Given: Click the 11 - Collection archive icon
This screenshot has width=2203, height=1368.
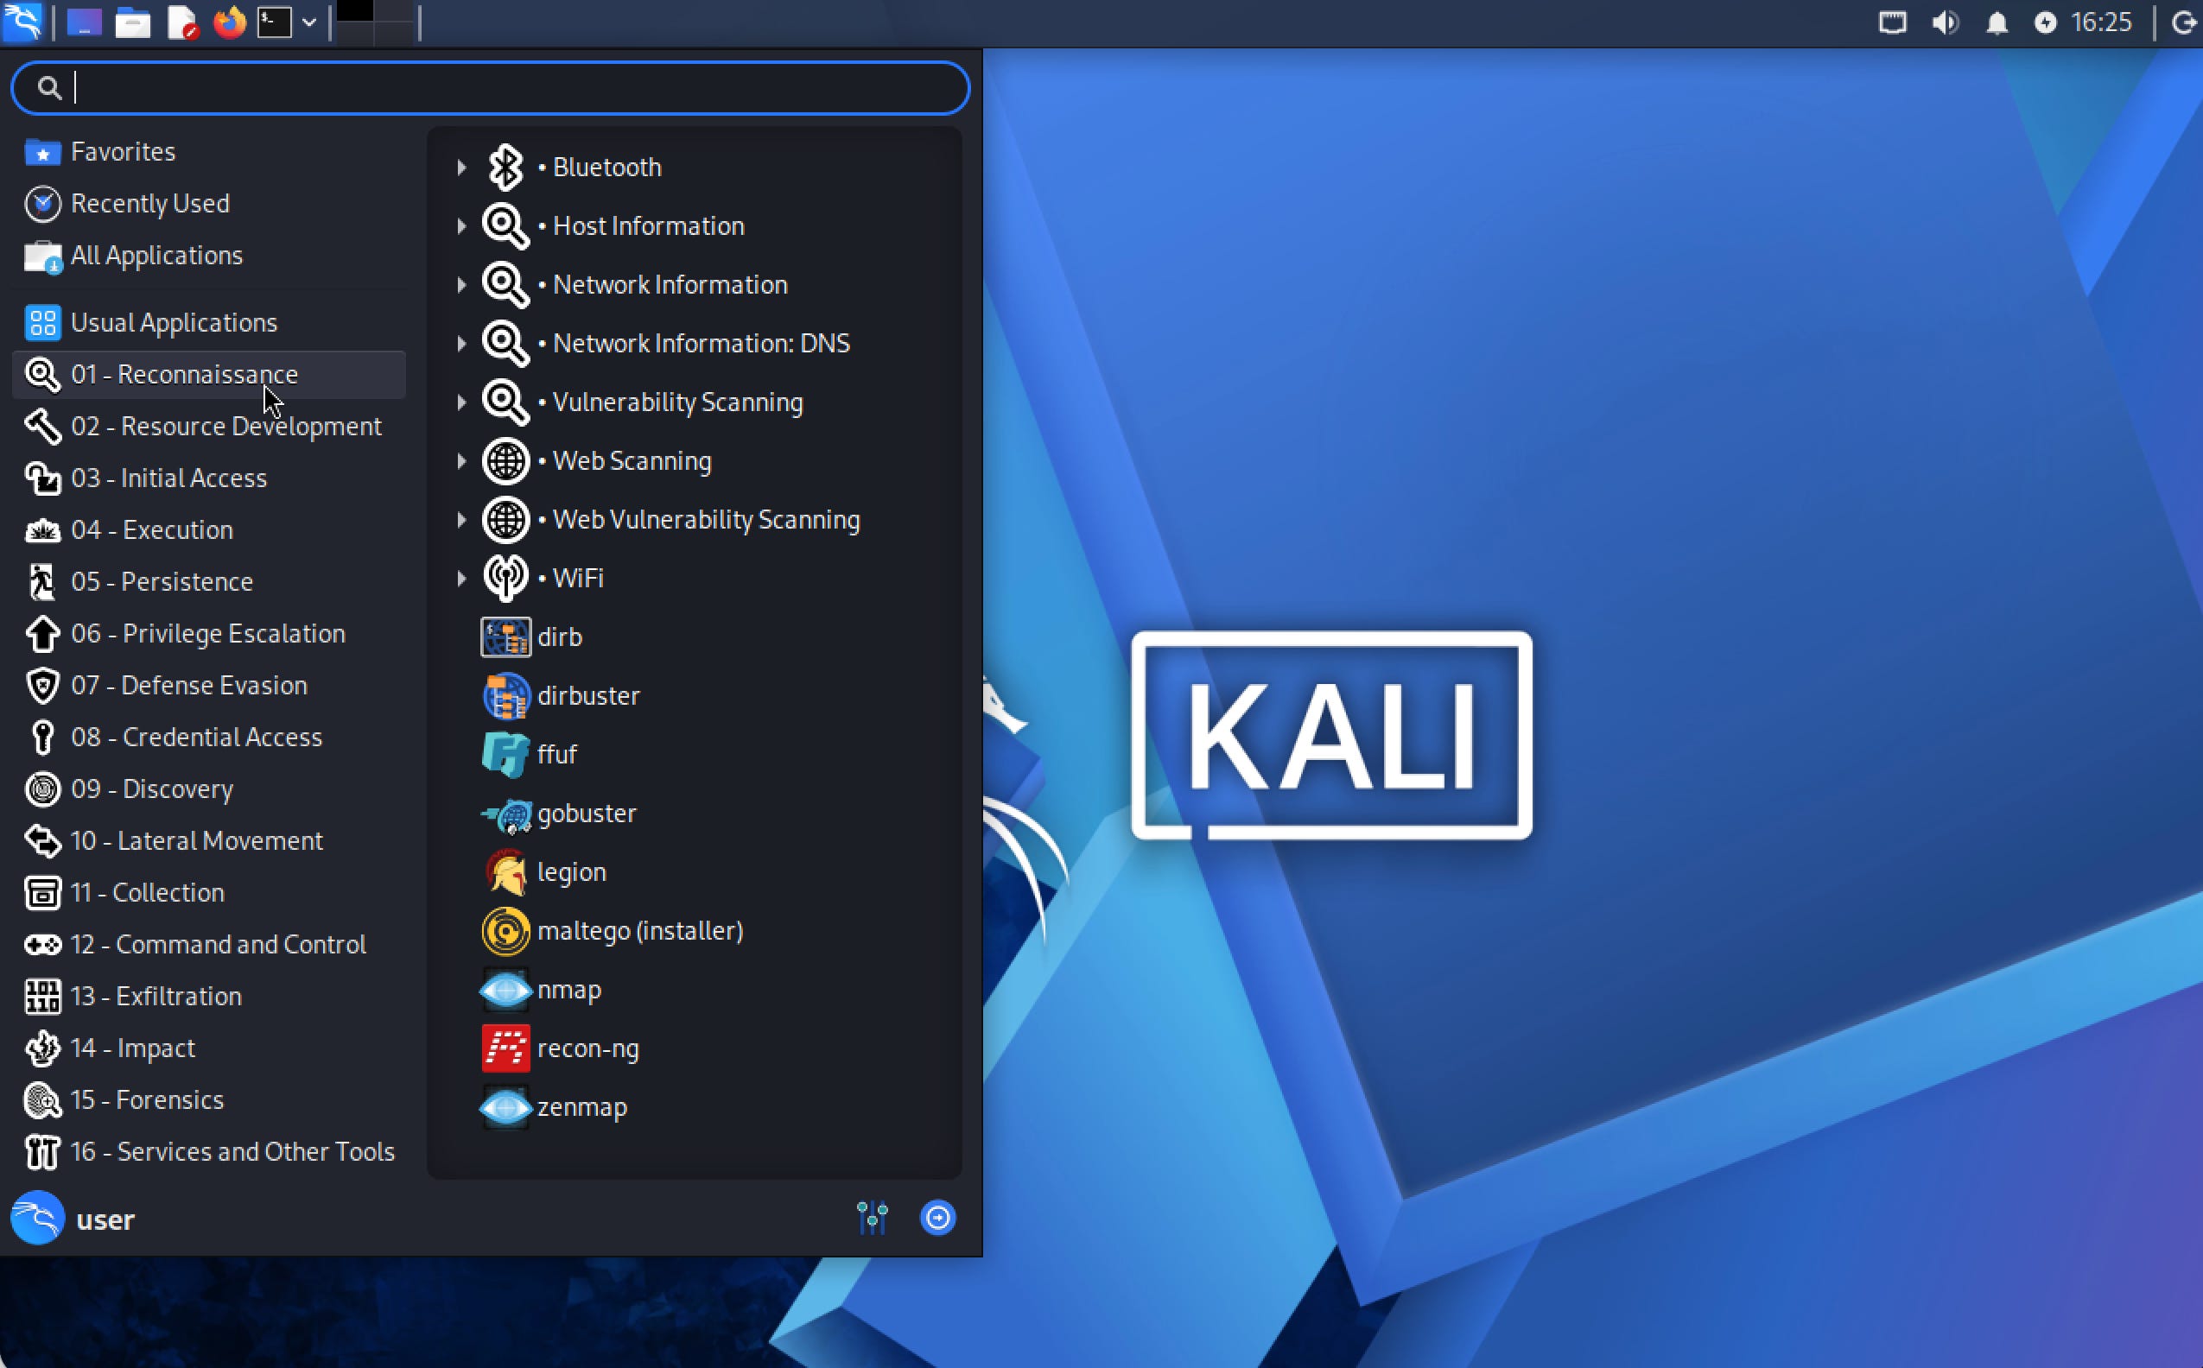Looking at the screenshot, I should 42,893.
